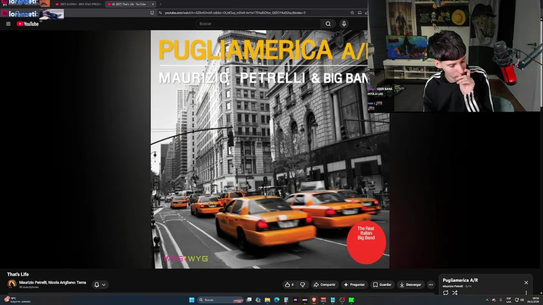
Task: Click the Guardar save button
Action: click(x=382, y=285)
